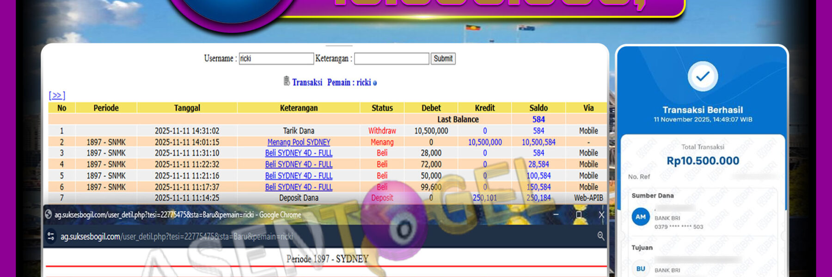
Task: Open Beli SYDNEY 4D - FULL in row 6
Action: 299,187
